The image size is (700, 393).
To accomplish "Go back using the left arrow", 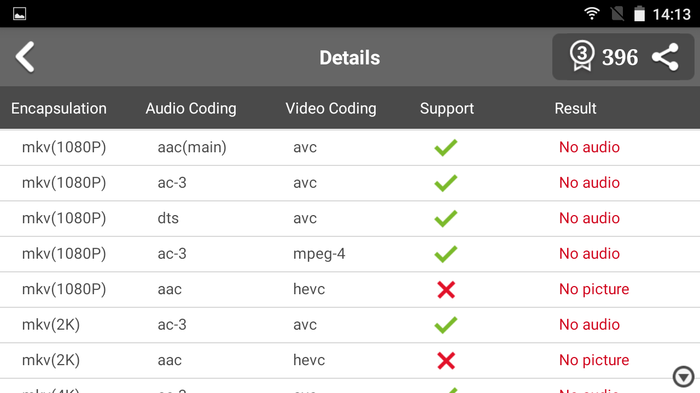I will tap(25, 57).
